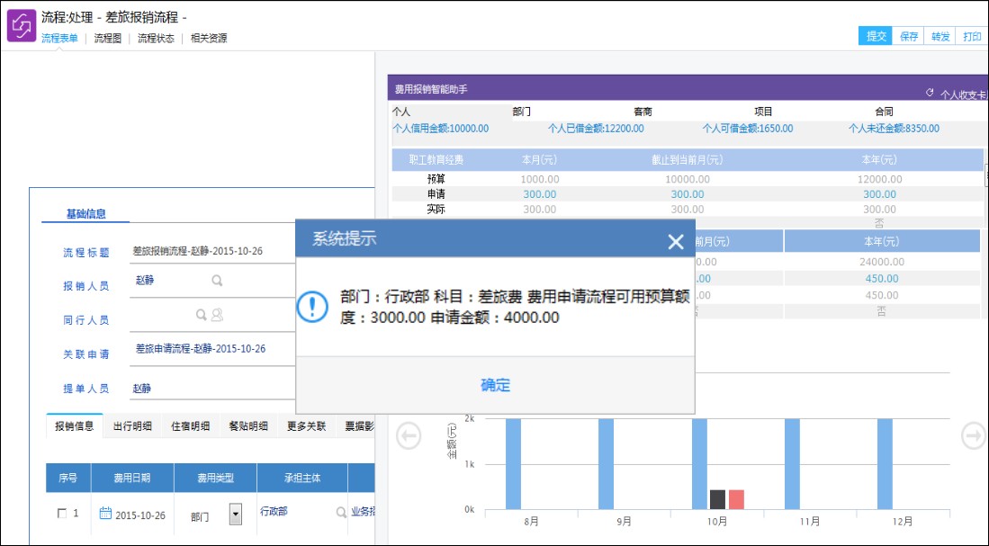Close the 系统提示 dialog with X
The width and height of the screenshot is (989, 546).
(x=676, y=241)
